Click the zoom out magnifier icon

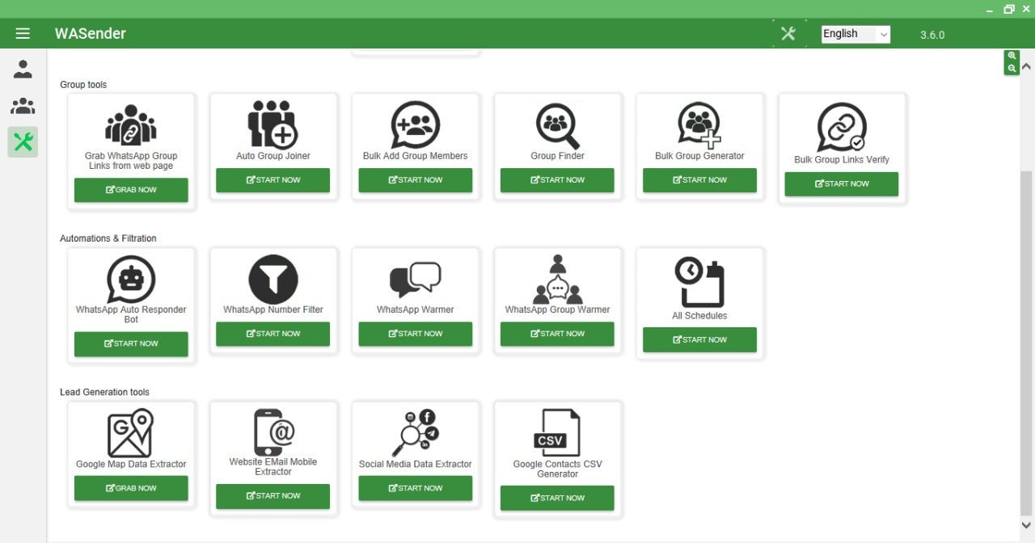[1012, 69]
